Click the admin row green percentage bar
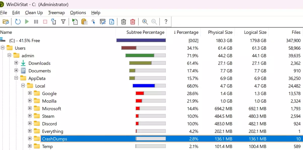This screenshot has width=303, height=150. (146, 55)
